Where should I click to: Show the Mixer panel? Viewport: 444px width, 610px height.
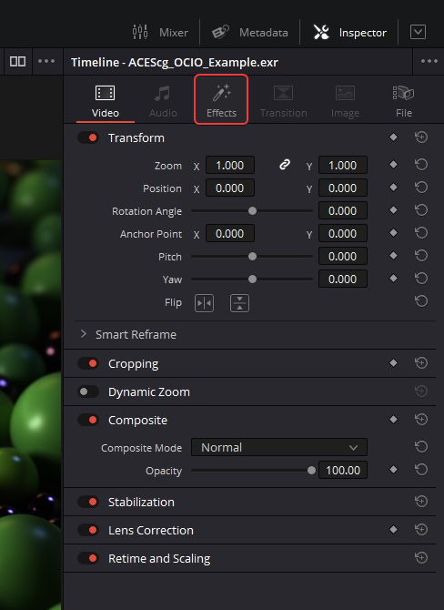(x=160, y=32)
